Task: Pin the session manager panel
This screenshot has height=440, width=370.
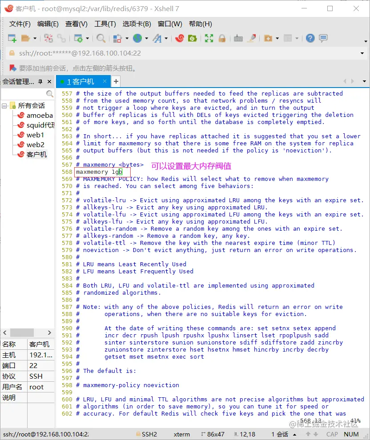Action: coord(40,82)
